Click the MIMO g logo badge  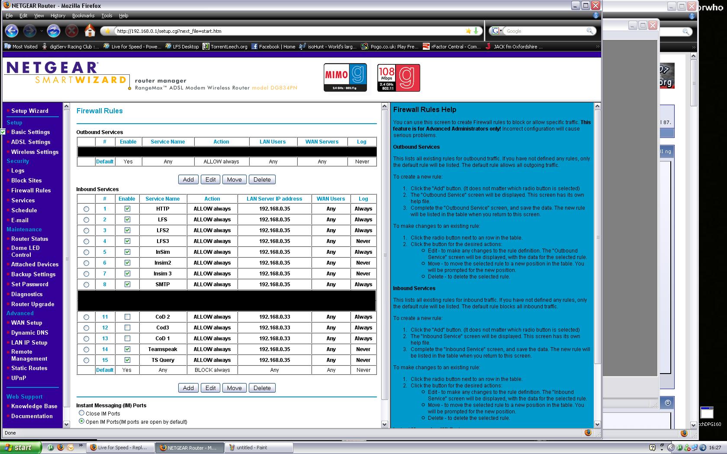(345, 77)
